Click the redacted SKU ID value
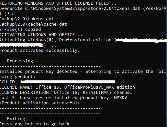Screen dimensions: 167x127 tap(68, 82)
